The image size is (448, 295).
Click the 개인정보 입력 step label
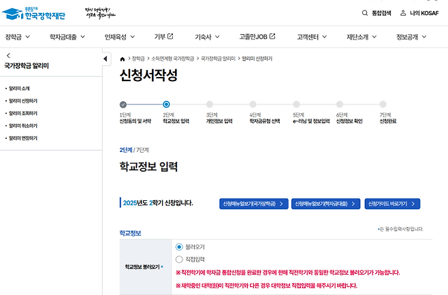(219, 121)
